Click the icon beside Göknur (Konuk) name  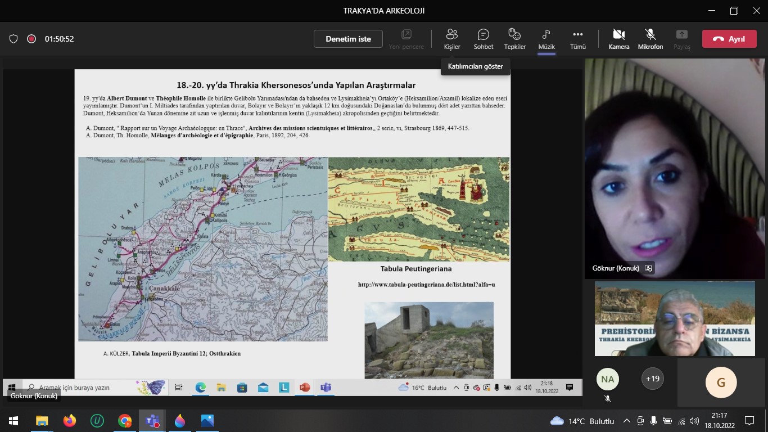click(x=648, y=268)
